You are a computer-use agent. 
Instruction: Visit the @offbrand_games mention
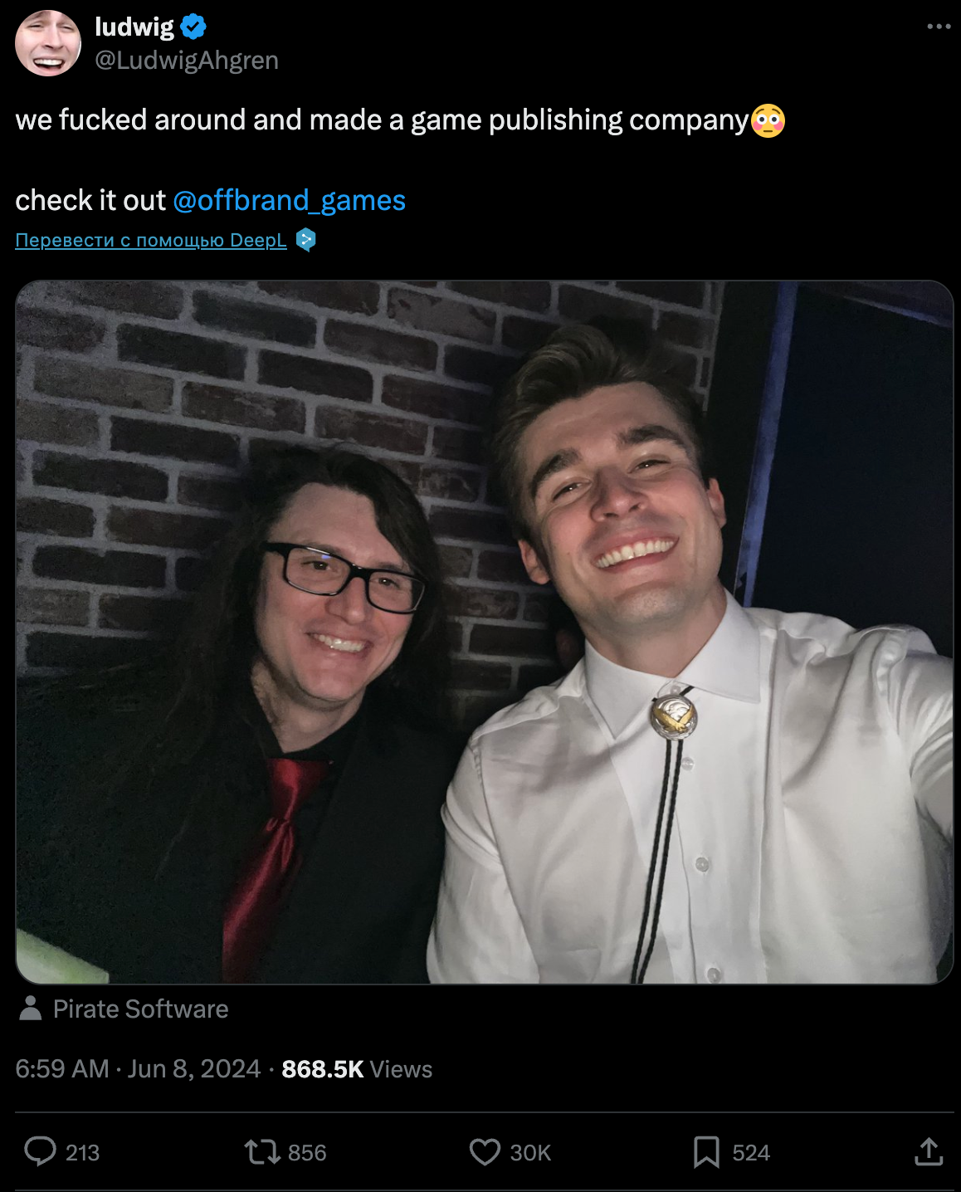[x=289, y=200]
